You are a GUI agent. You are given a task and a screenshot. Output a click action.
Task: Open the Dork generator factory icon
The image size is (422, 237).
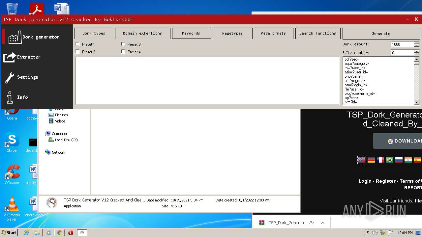[15, 37]
